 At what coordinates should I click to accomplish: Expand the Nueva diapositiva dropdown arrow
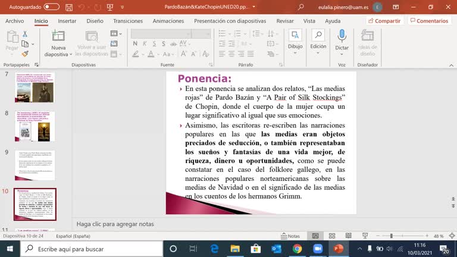[x=71, y=54]
